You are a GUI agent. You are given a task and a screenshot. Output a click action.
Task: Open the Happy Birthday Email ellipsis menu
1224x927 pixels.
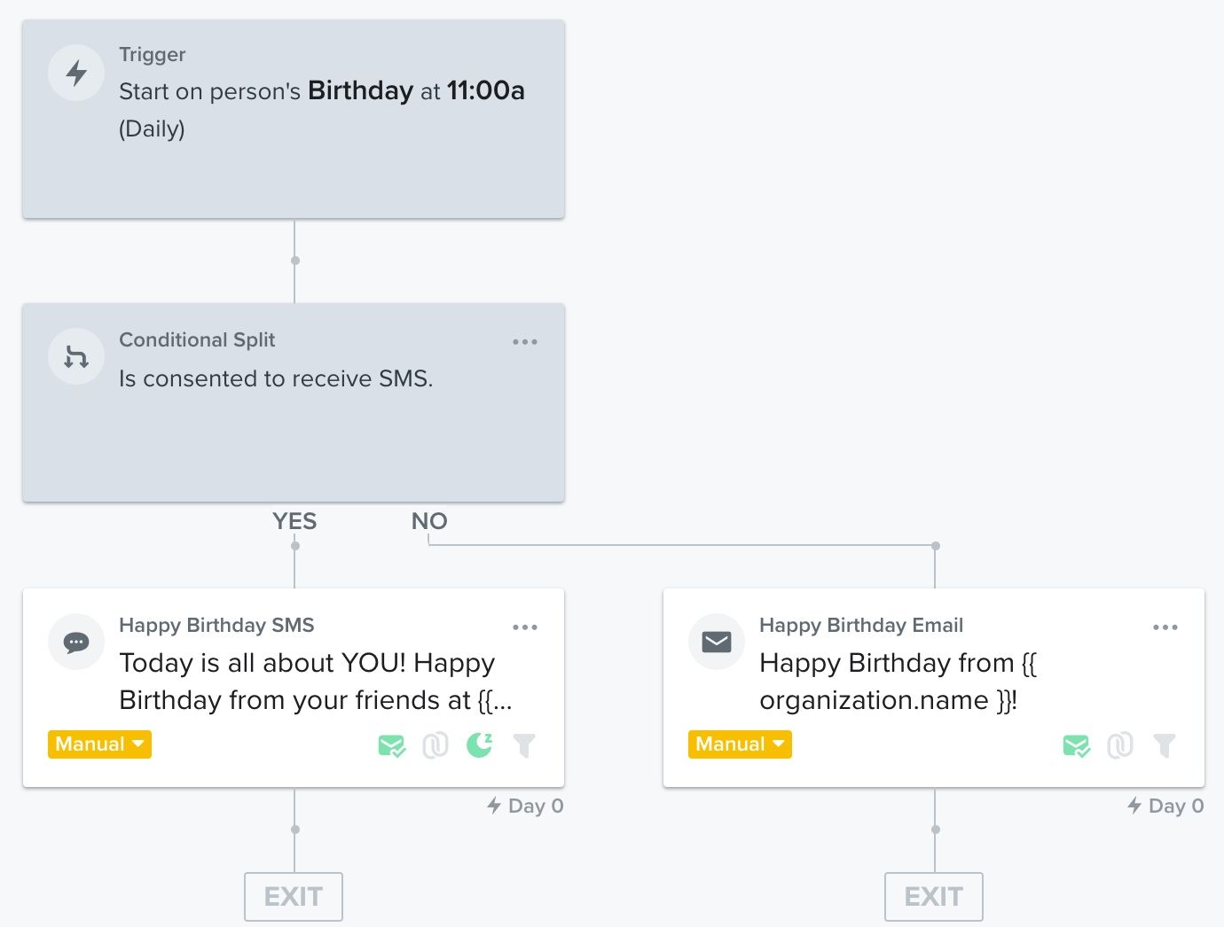[x=1165, y=627]
